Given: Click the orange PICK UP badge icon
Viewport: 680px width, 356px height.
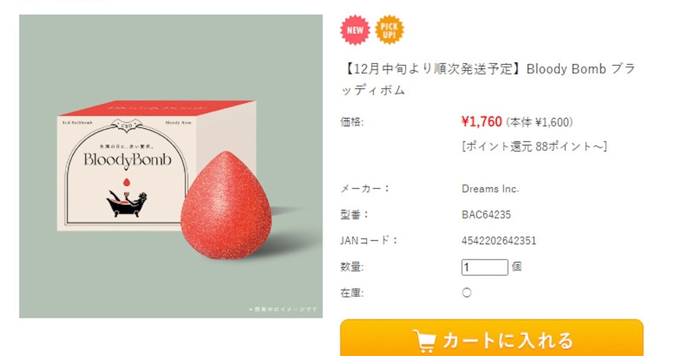Looking at the screenshot, I should 390,30.
